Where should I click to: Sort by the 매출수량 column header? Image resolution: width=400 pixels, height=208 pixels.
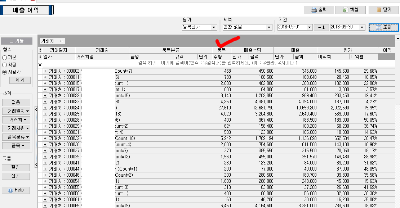[x=252, y=50]
